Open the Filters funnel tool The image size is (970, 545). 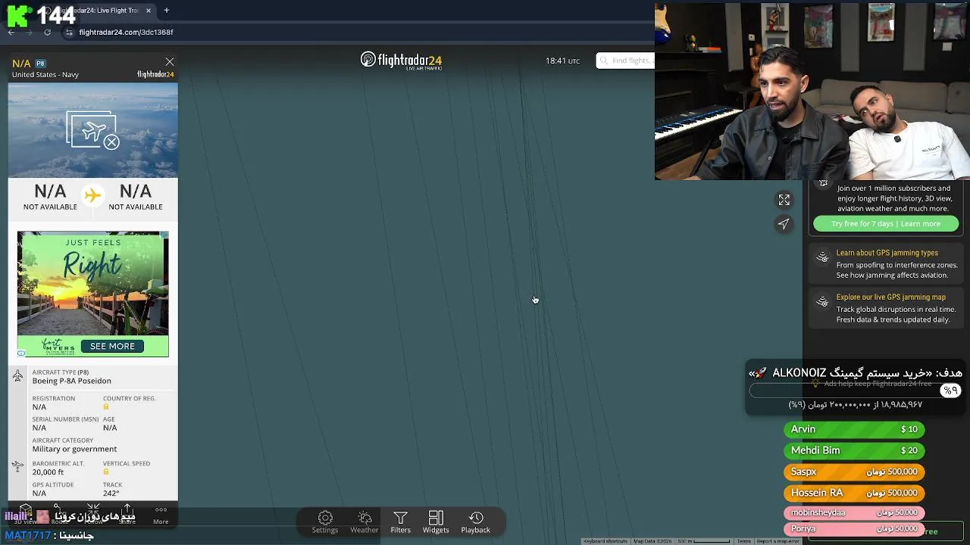point(401,522)
